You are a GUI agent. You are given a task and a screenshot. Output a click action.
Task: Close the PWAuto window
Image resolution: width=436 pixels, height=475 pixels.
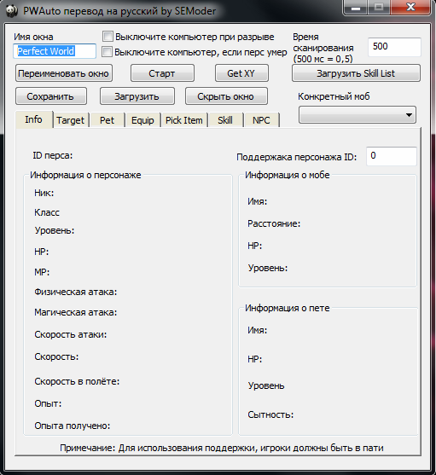pyautogui.click(x=410, y=8)
